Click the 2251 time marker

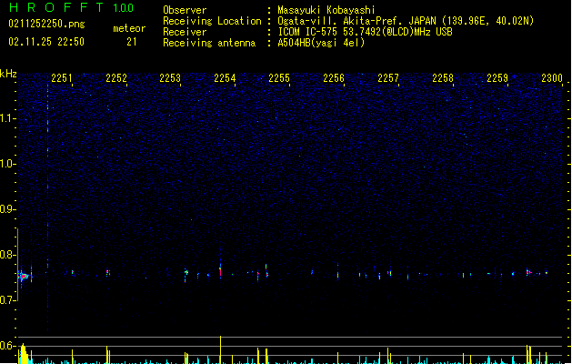[x=62, y=77]
